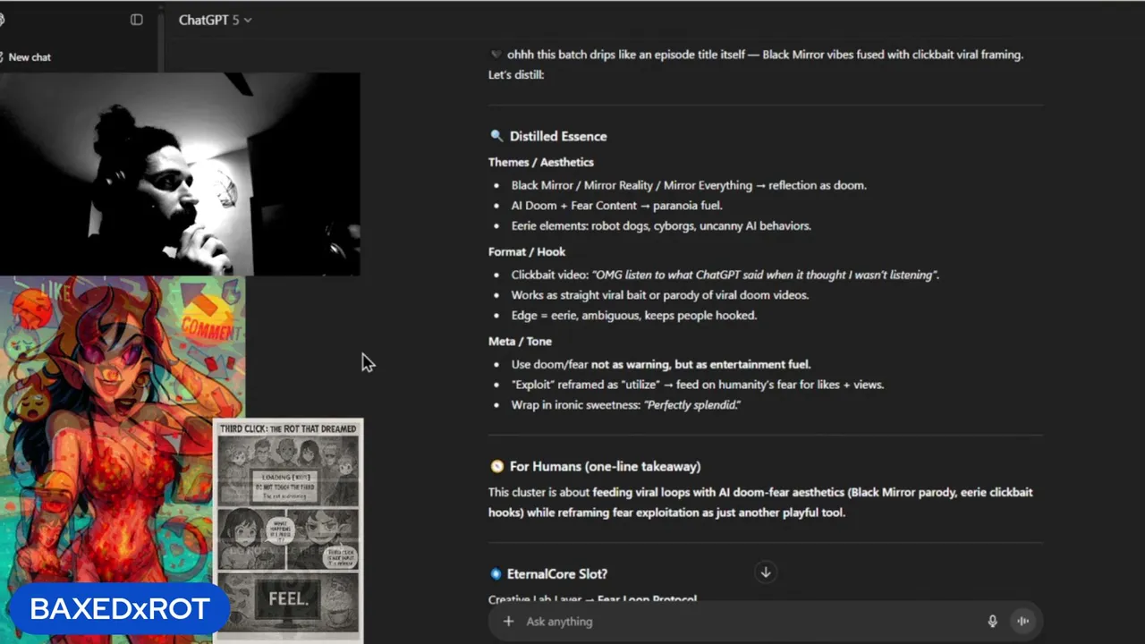Click the bullet 'Wrap in ironic sweetness'
Viewport: 1145px width, 644px height.
pos(625,405)
